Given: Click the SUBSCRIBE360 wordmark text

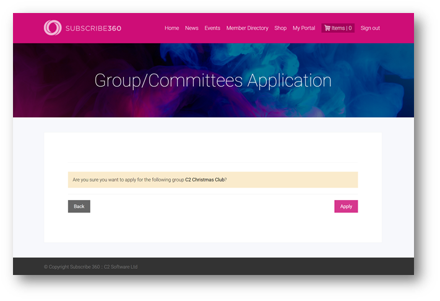Looking at the screenshot, I should pyautogui.click(x=93, y=28).
